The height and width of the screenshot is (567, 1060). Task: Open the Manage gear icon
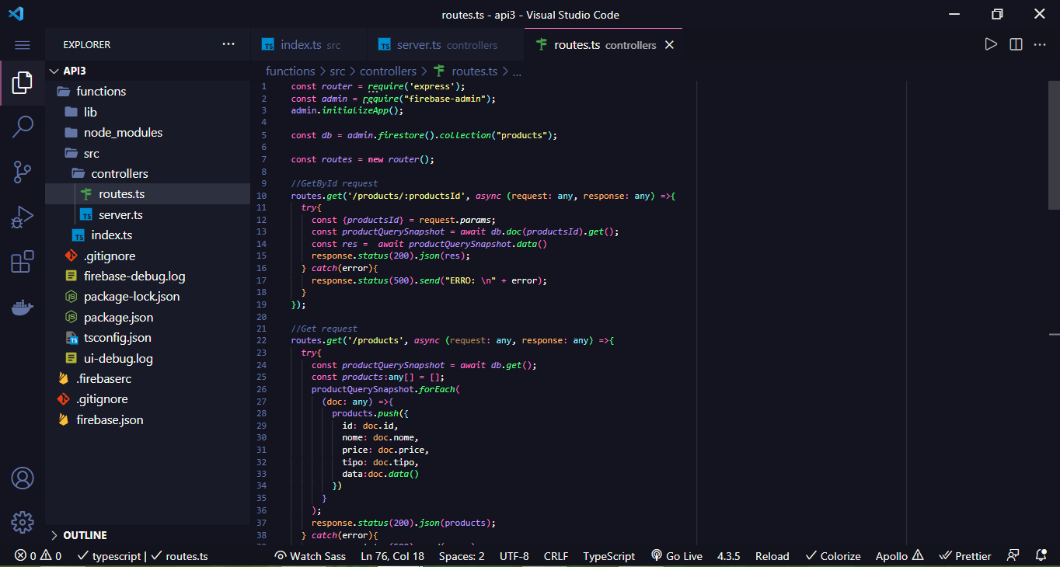coord(23,522)
